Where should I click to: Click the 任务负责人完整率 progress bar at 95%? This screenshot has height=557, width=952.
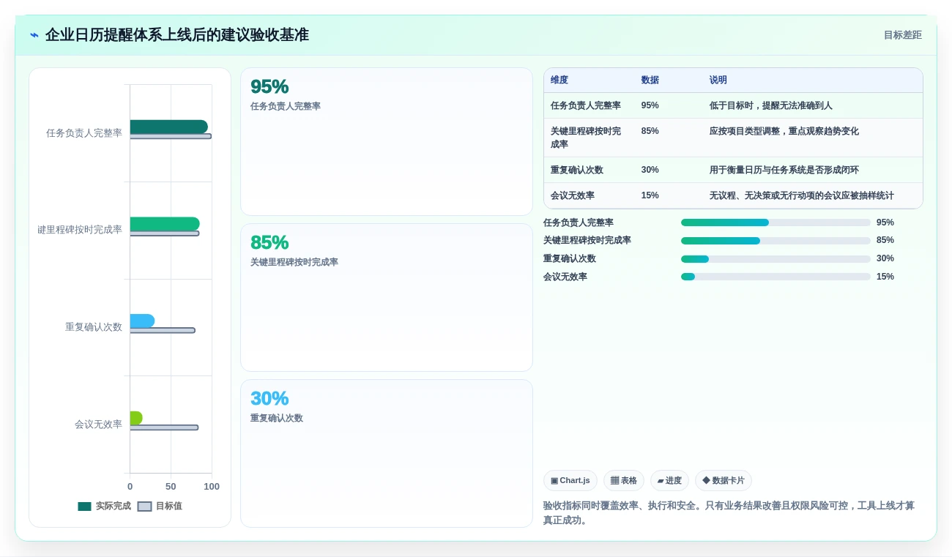[x=776, y=223]
